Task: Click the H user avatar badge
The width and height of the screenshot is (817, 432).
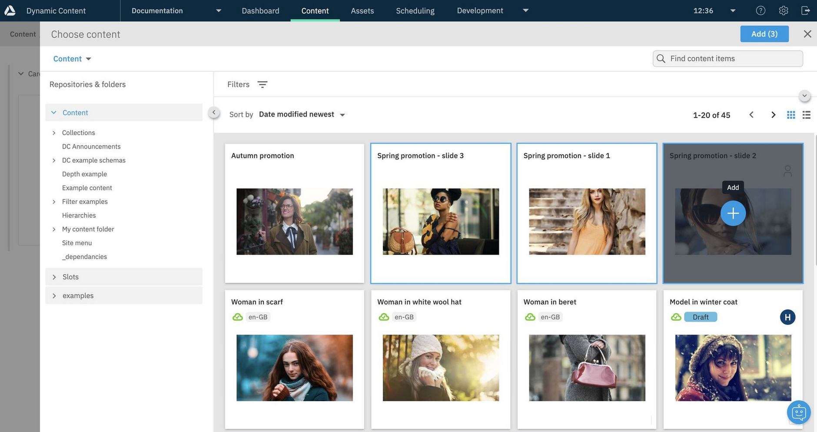Action: 787,317
